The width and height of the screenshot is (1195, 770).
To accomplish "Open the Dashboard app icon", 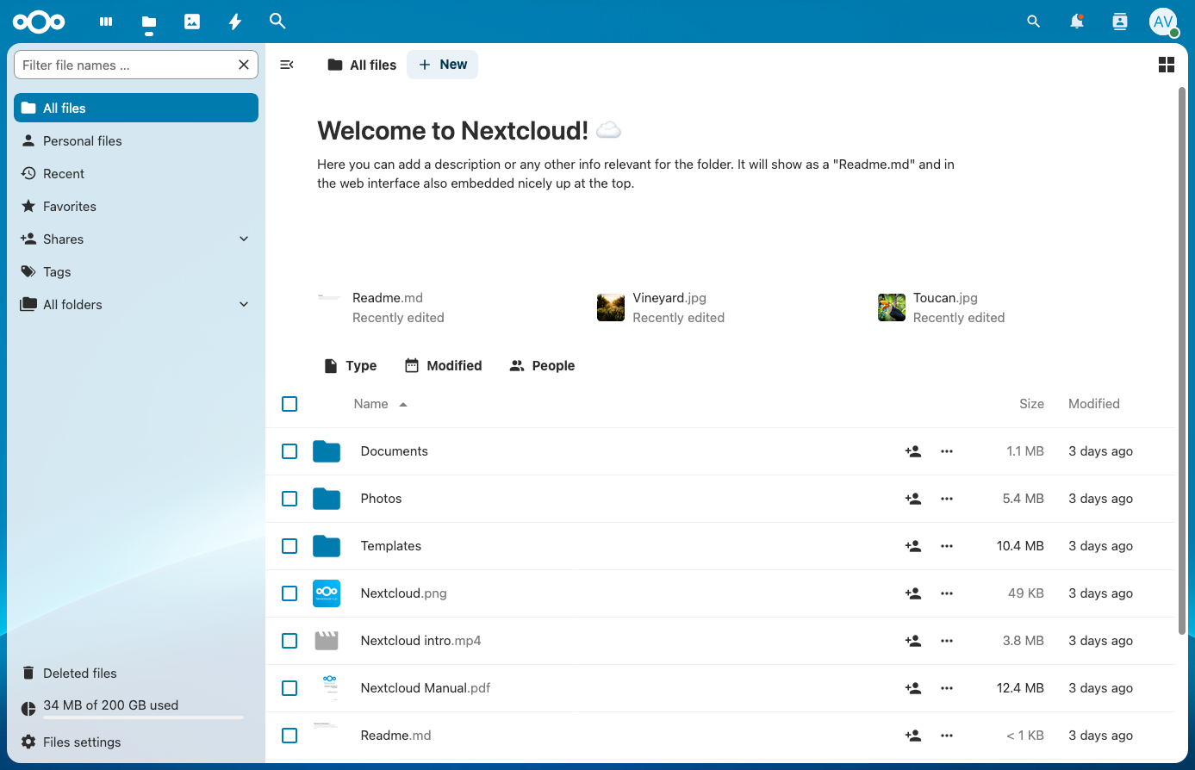I will 106,22.
